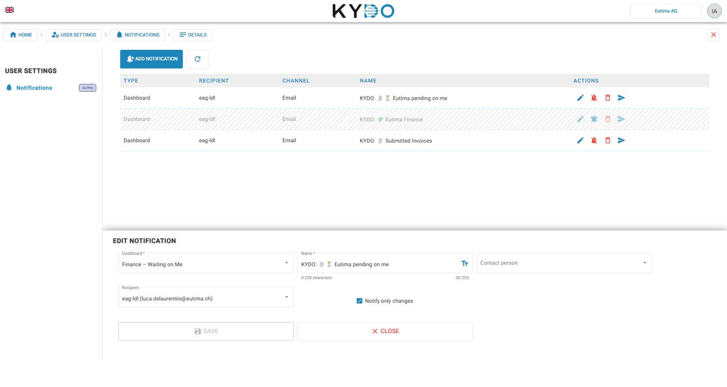The image size is (727, 387).
Task: Click the IA user avatar
Action: pyautogui.click(x=714, y=11)
